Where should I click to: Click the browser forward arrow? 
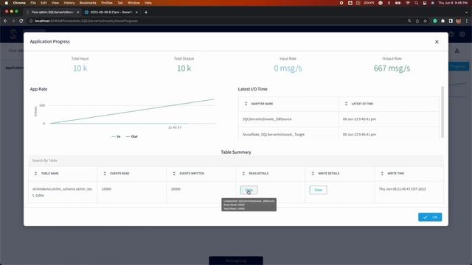pyautogui.click(x=13, y=21)
